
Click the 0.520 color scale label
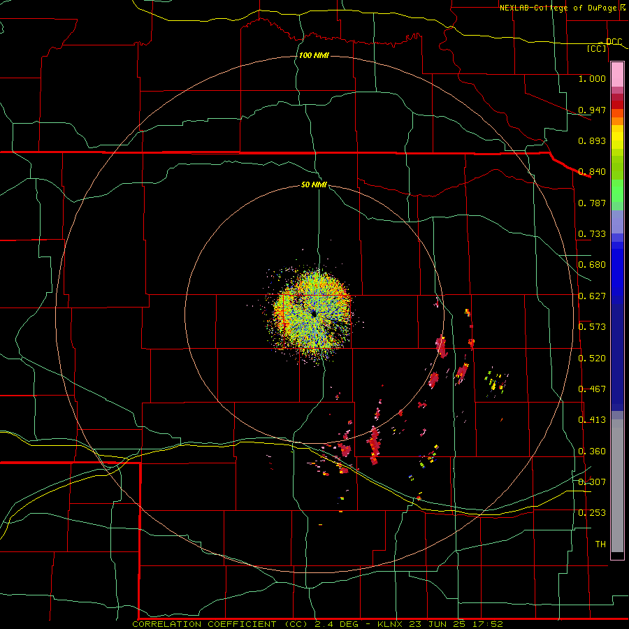592,359
